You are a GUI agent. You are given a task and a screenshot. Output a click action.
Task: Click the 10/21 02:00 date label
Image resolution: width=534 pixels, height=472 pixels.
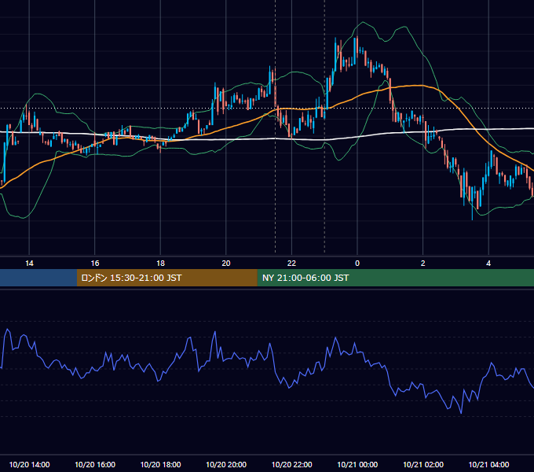[423, 464]
